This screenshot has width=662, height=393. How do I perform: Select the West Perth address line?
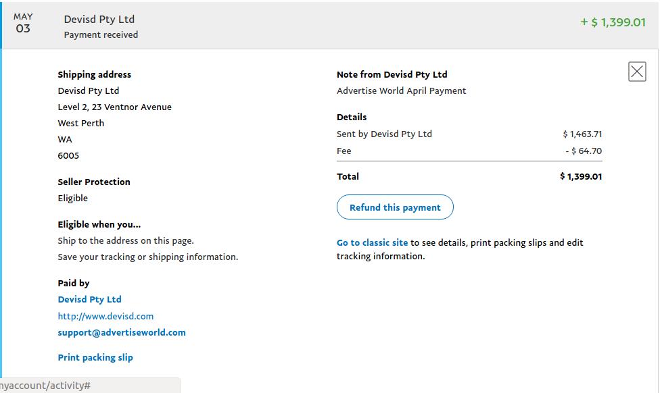(80, 123)
